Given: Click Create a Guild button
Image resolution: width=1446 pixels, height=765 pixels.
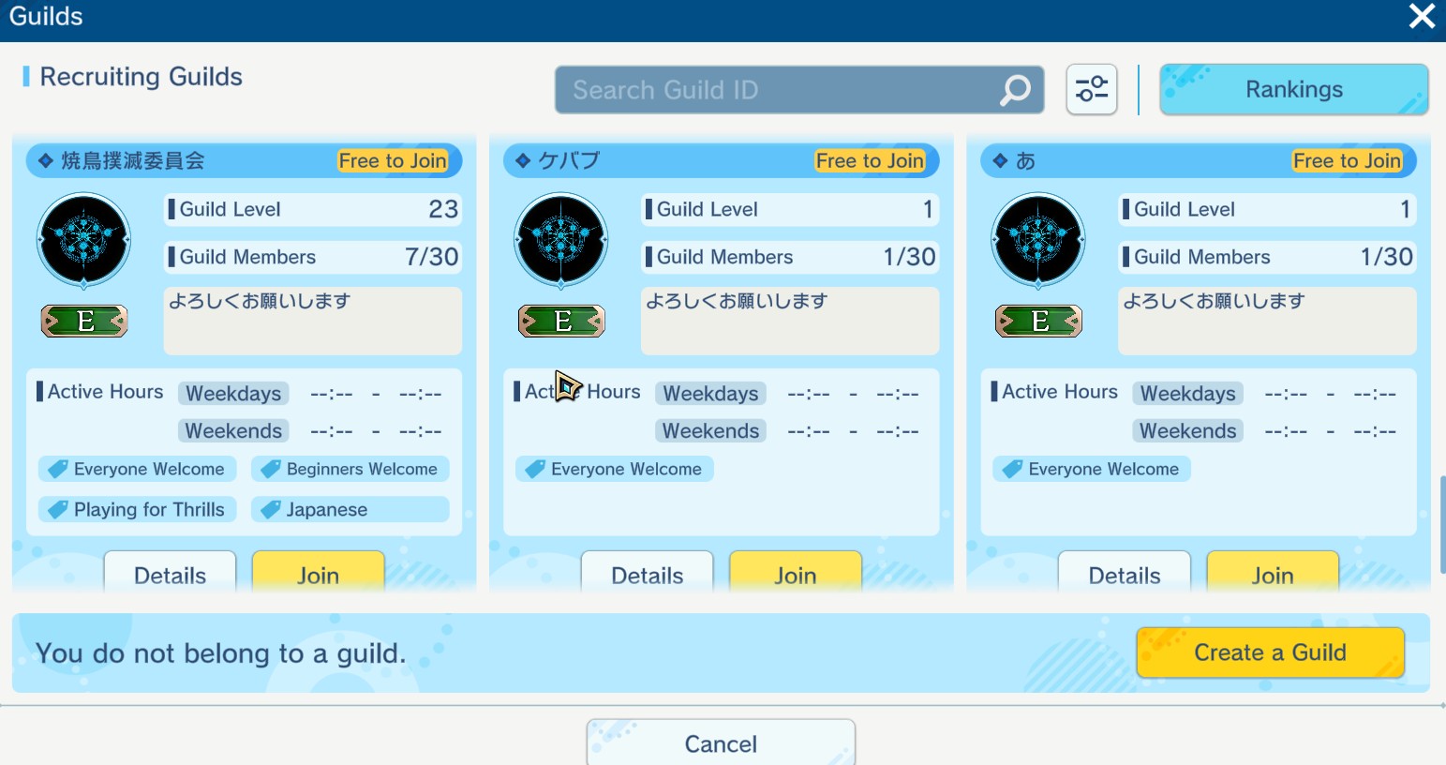Looking at the screenshot, I should tap(1270, 652).
